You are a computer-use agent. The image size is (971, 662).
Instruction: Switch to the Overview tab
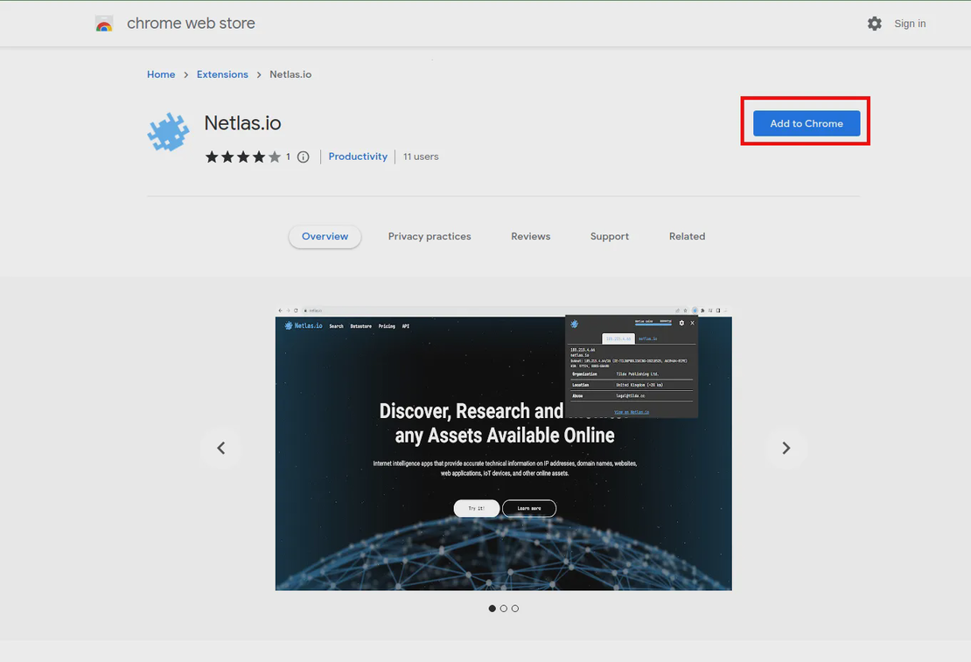[x=325, y=236]
